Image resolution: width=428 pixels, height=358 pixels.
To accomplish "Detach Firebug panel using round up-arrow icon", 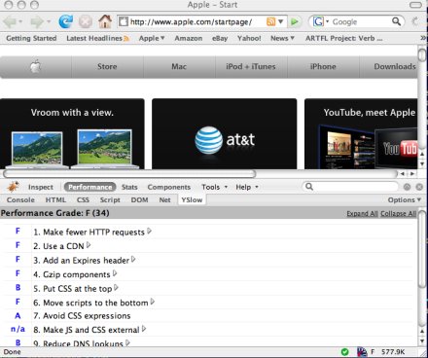I will (x=407, y=187).
